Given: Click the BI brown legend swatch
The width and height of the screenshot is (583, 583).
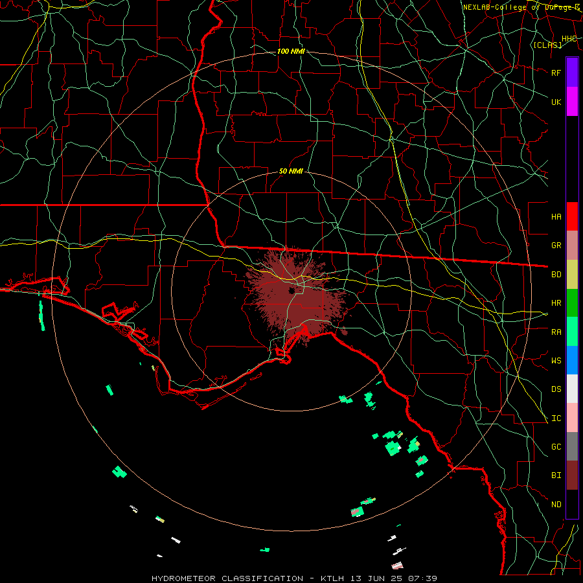Looking at the screenshot, I should 572,475.
